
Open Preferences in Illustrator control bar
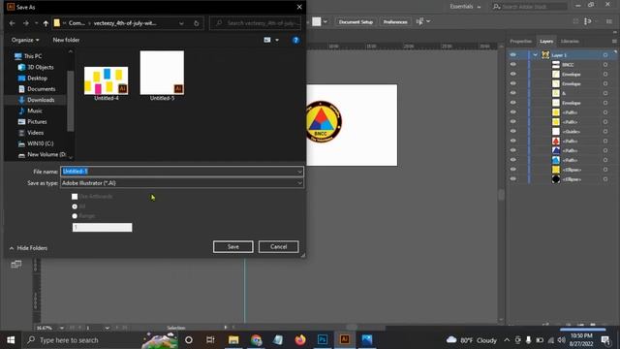395,21
